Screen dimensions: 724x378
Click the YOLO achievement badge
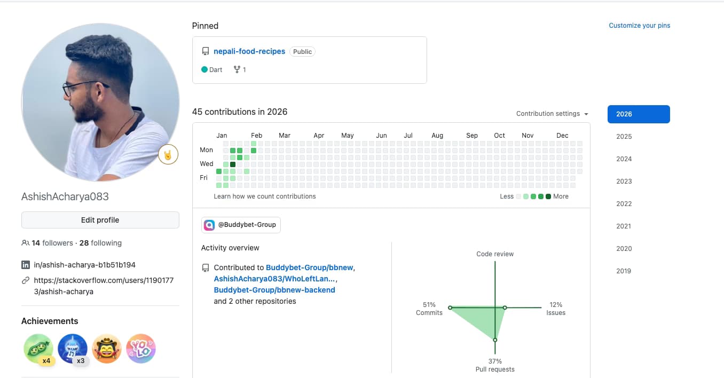[x=141, y=349]
